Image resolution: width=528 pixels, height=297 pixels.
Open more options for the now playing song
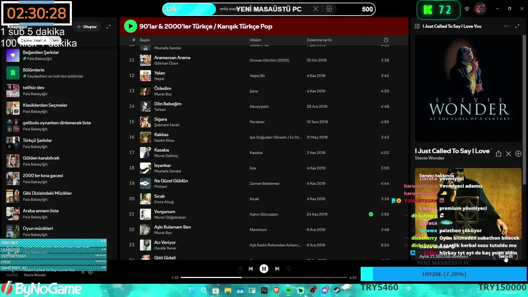pos(506,26)
